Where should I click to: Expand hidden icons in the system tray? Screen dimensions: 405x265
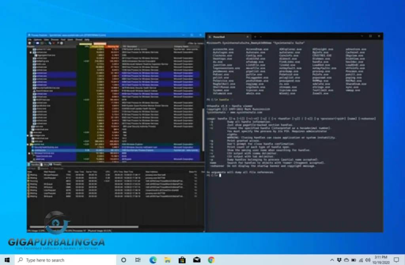(x=332, y=260)
